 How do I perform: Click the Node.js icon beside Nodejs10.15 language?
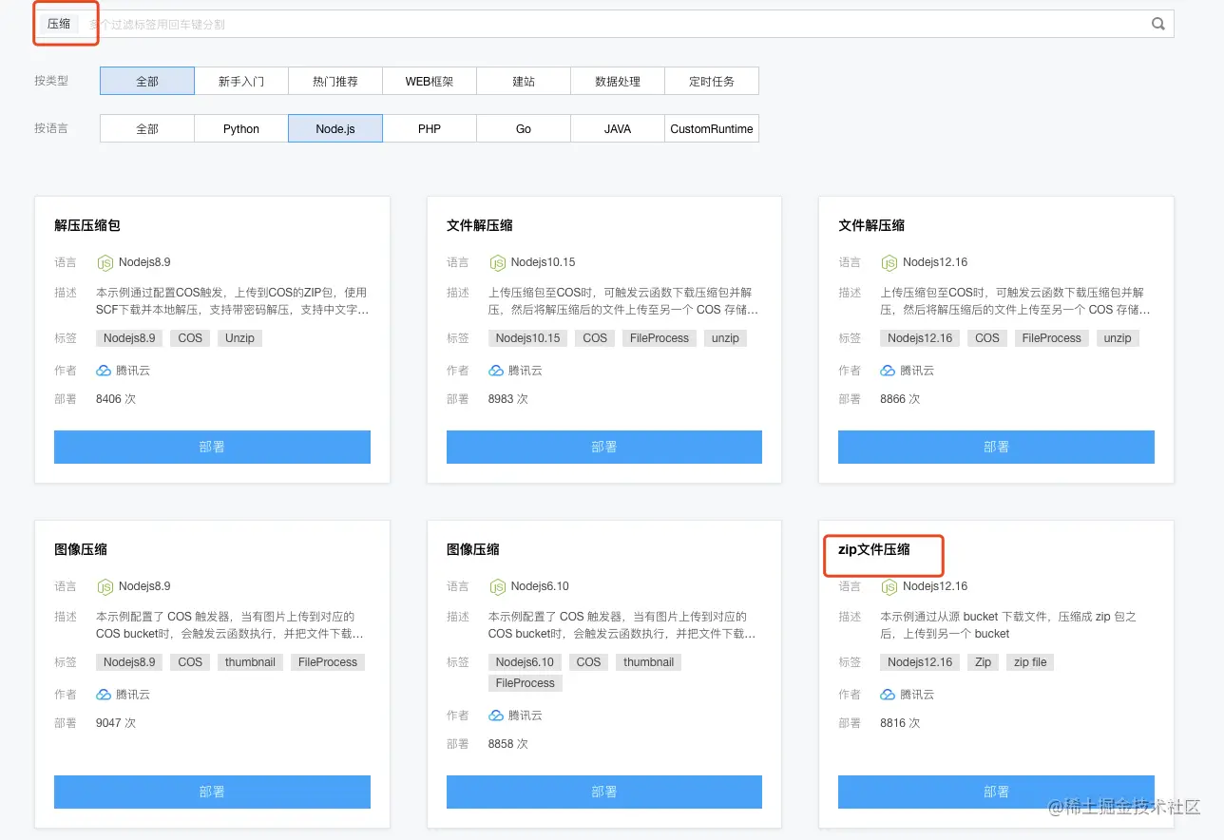pyautogui.click(x=497, y=262)
